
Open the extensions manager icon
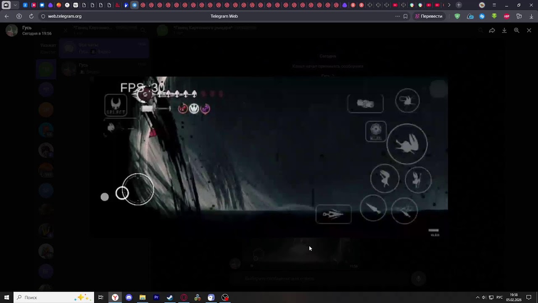click(x=519, y=16)
